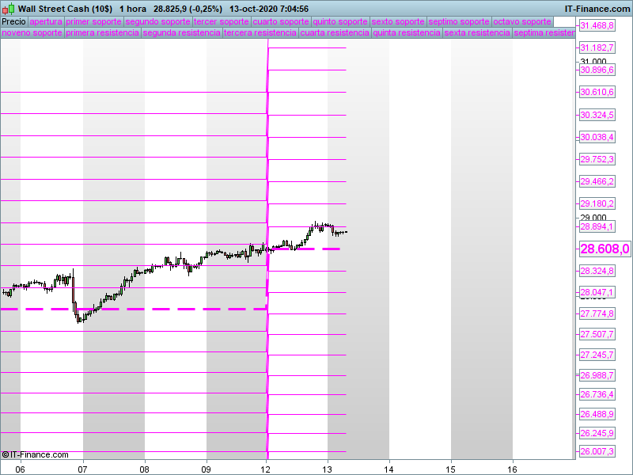Select the quinto soporte label

[x=340, y=22]
